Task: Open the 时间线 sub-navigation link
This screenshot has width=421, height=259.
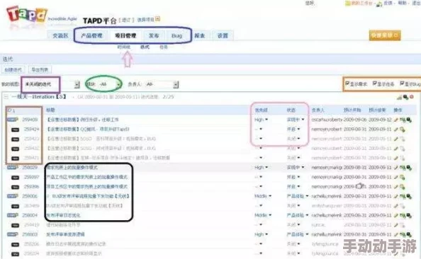Action: coord(124,47)
